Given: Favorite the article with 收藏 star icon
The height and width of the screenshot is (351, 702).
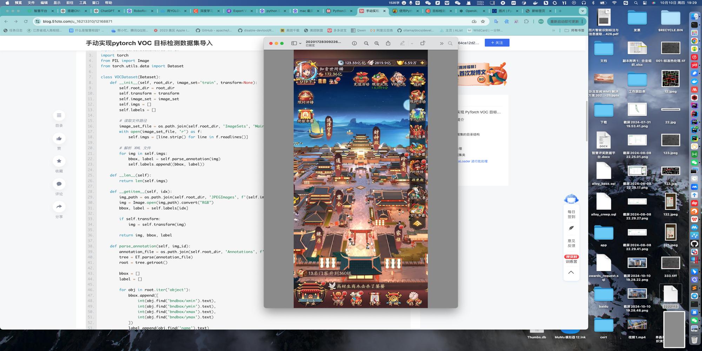Looking at the screenshot, I should click(x=59, y=161).
